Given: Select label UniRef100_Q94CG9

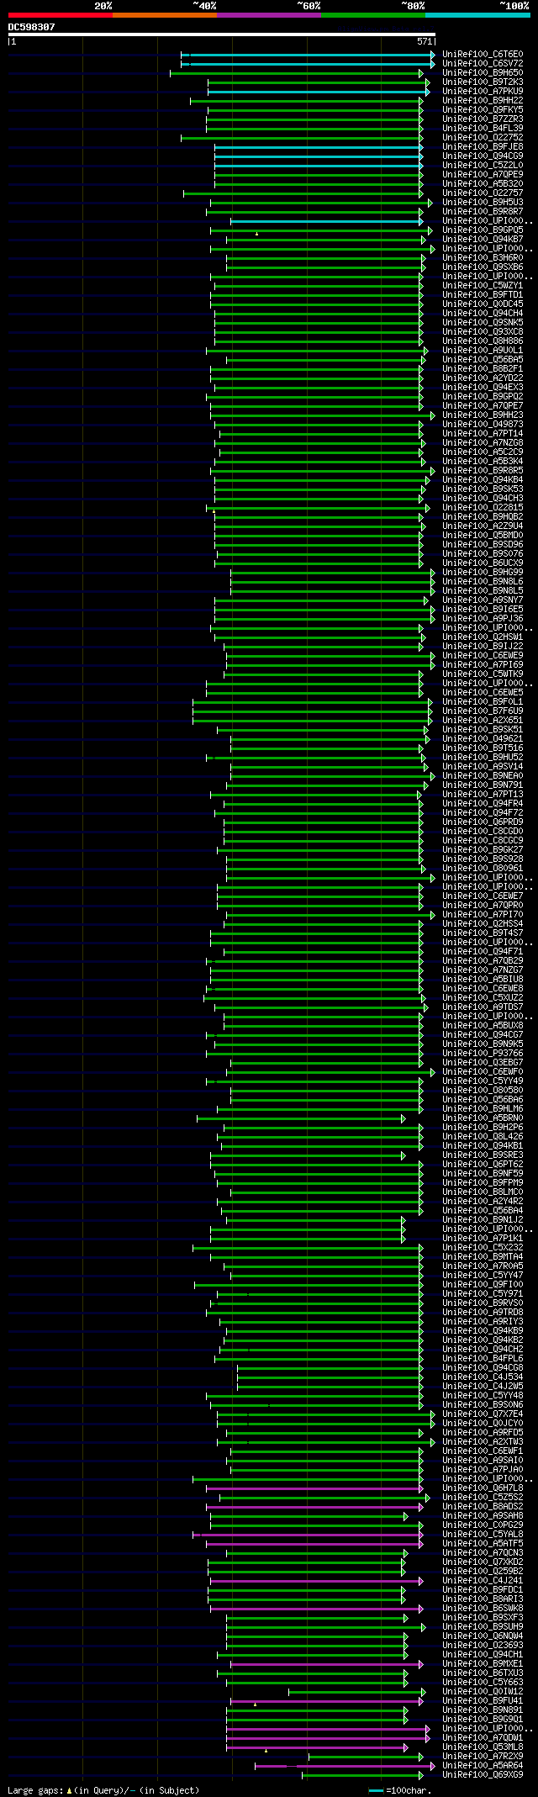Looking at the screenshot, I should coord(483,156).
